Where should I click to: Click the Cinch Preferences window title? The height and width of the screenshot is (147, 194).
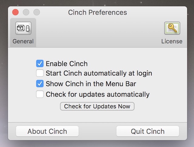98,12
